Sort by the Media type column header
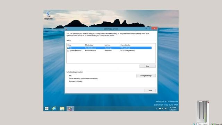The height and width of the screenshot is (125, 222). coord(89,45)
